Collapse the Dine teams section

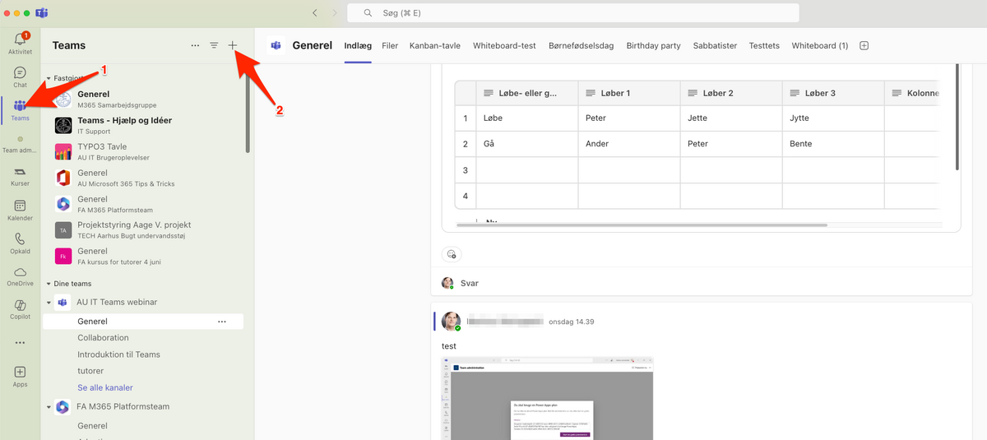pos(49,283)
